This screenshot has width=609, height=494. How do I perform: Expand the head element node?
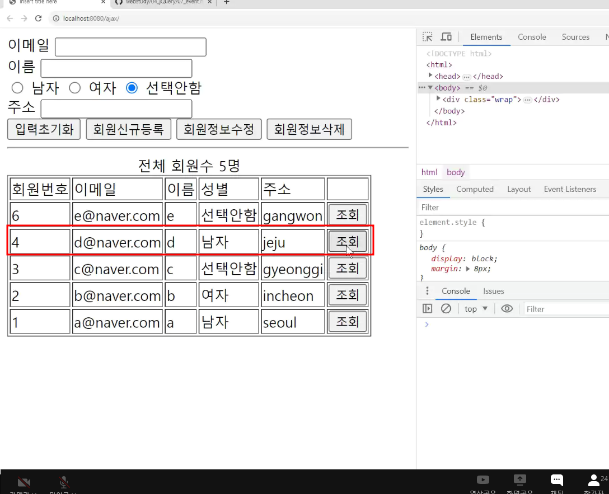(430, 76)
